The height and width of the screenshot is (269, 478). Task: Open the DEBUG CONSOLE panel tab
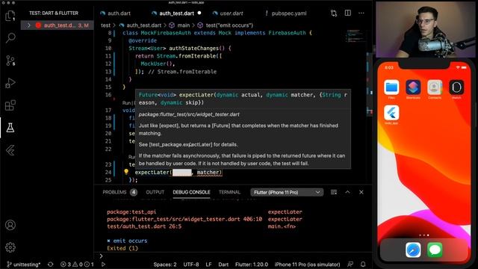pos(191,192)
